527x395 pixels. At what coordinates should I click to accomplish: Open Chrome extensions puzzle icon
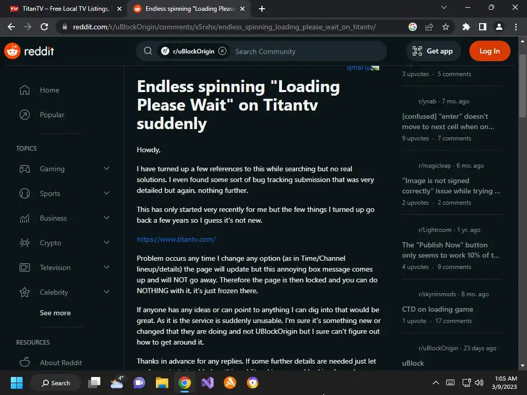coord(466,27)
